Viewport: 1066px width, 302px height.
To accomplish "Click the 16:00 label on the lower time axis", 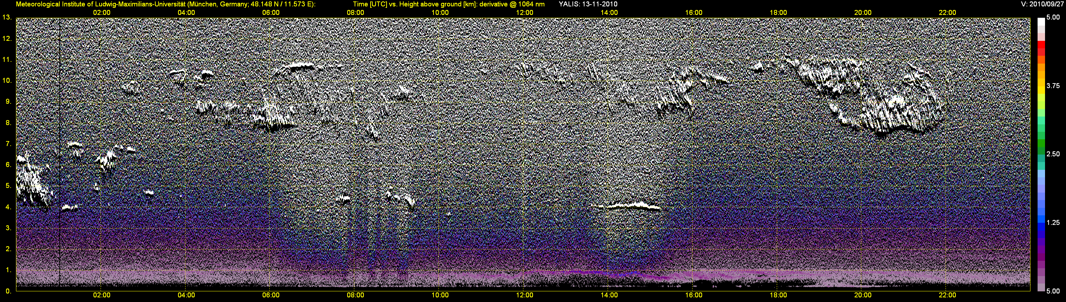I will point(694,295).
